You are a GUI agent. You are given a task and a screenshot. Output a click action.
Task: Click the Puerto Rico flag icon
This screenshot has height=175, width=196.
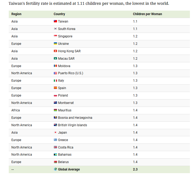55,73
